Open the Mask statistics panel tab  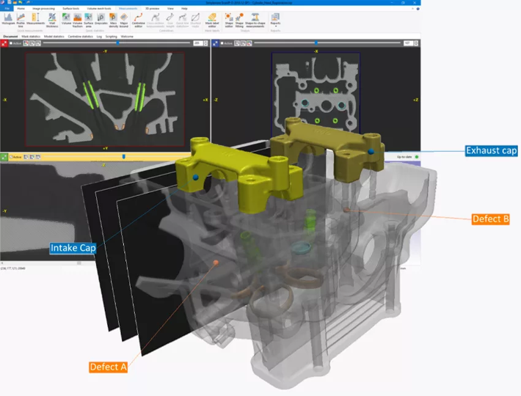point(31,36)
